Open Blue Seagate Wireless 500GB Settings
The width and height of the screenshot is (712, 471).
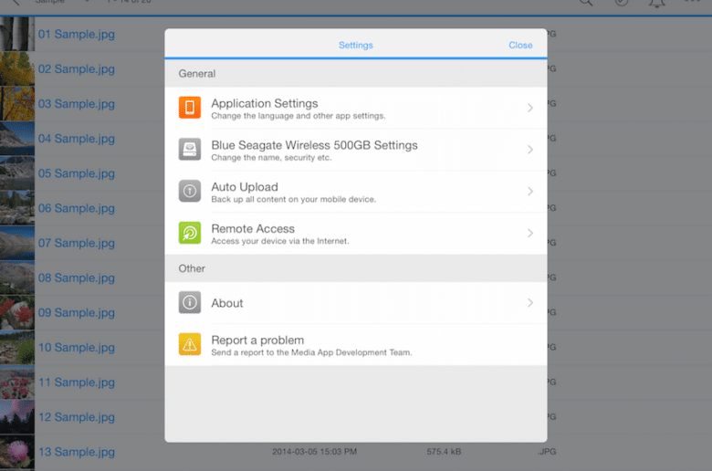coord(356,150)
